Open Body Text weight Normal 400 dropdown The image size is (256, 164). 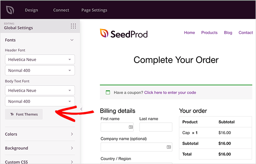(x=40, y=101)
